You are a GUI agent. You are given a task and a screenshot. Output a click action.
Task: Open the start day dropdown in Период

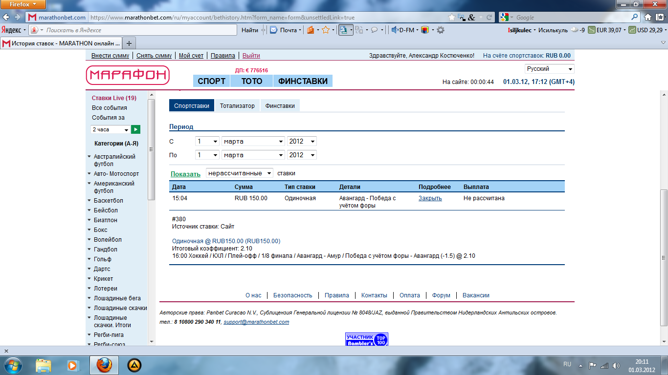(207, 141)
